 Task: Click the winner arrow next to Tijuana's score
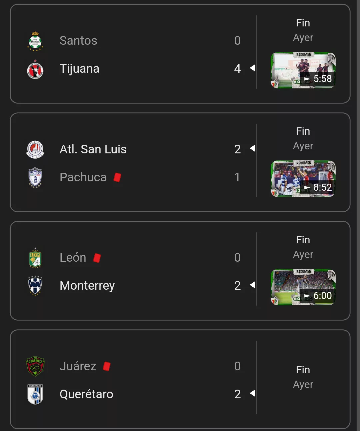pyautogui.click(x=252, y=68)
